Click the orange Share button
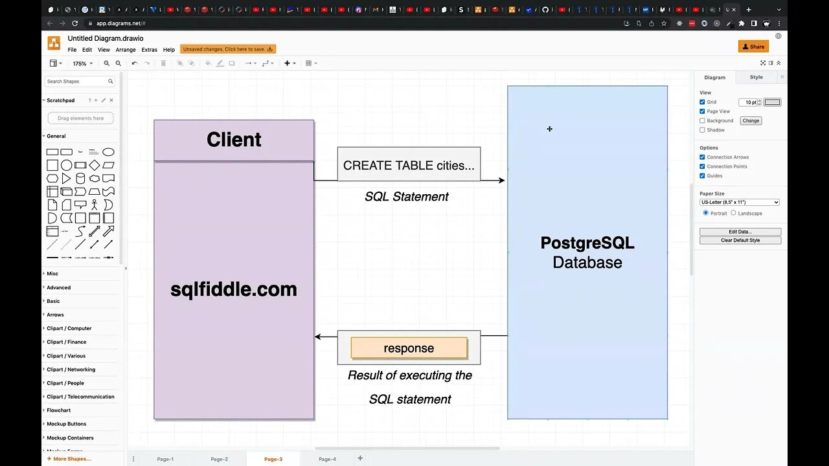Viewport: 829px width, 466px height. (753, 47)
